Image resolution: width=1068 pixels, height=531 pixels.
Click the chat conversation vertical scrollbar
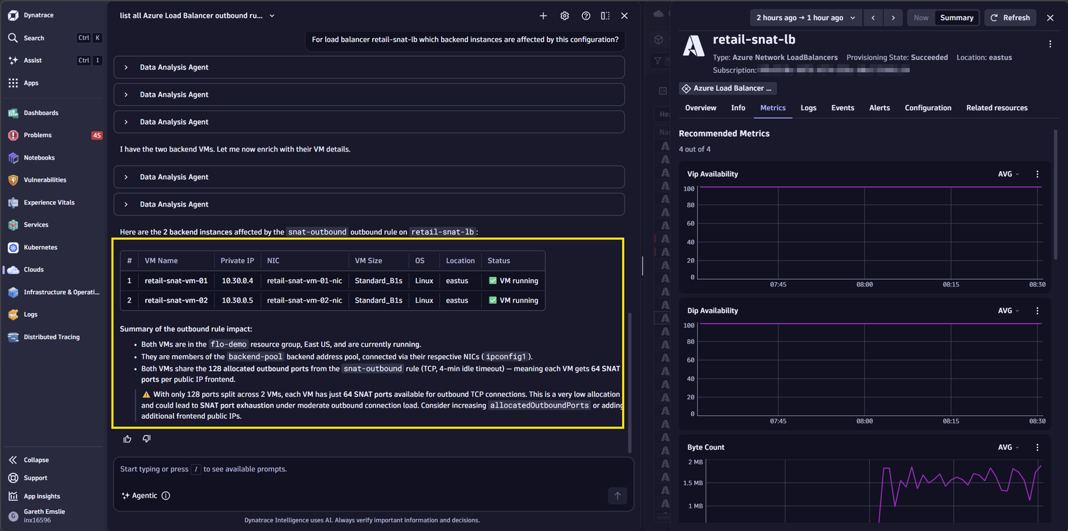pyautogui.click(x=629, y=382)
